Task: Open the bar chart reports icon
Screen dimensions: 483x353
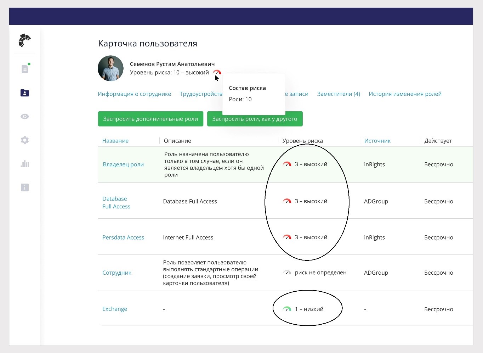Action: coord(25,164)
